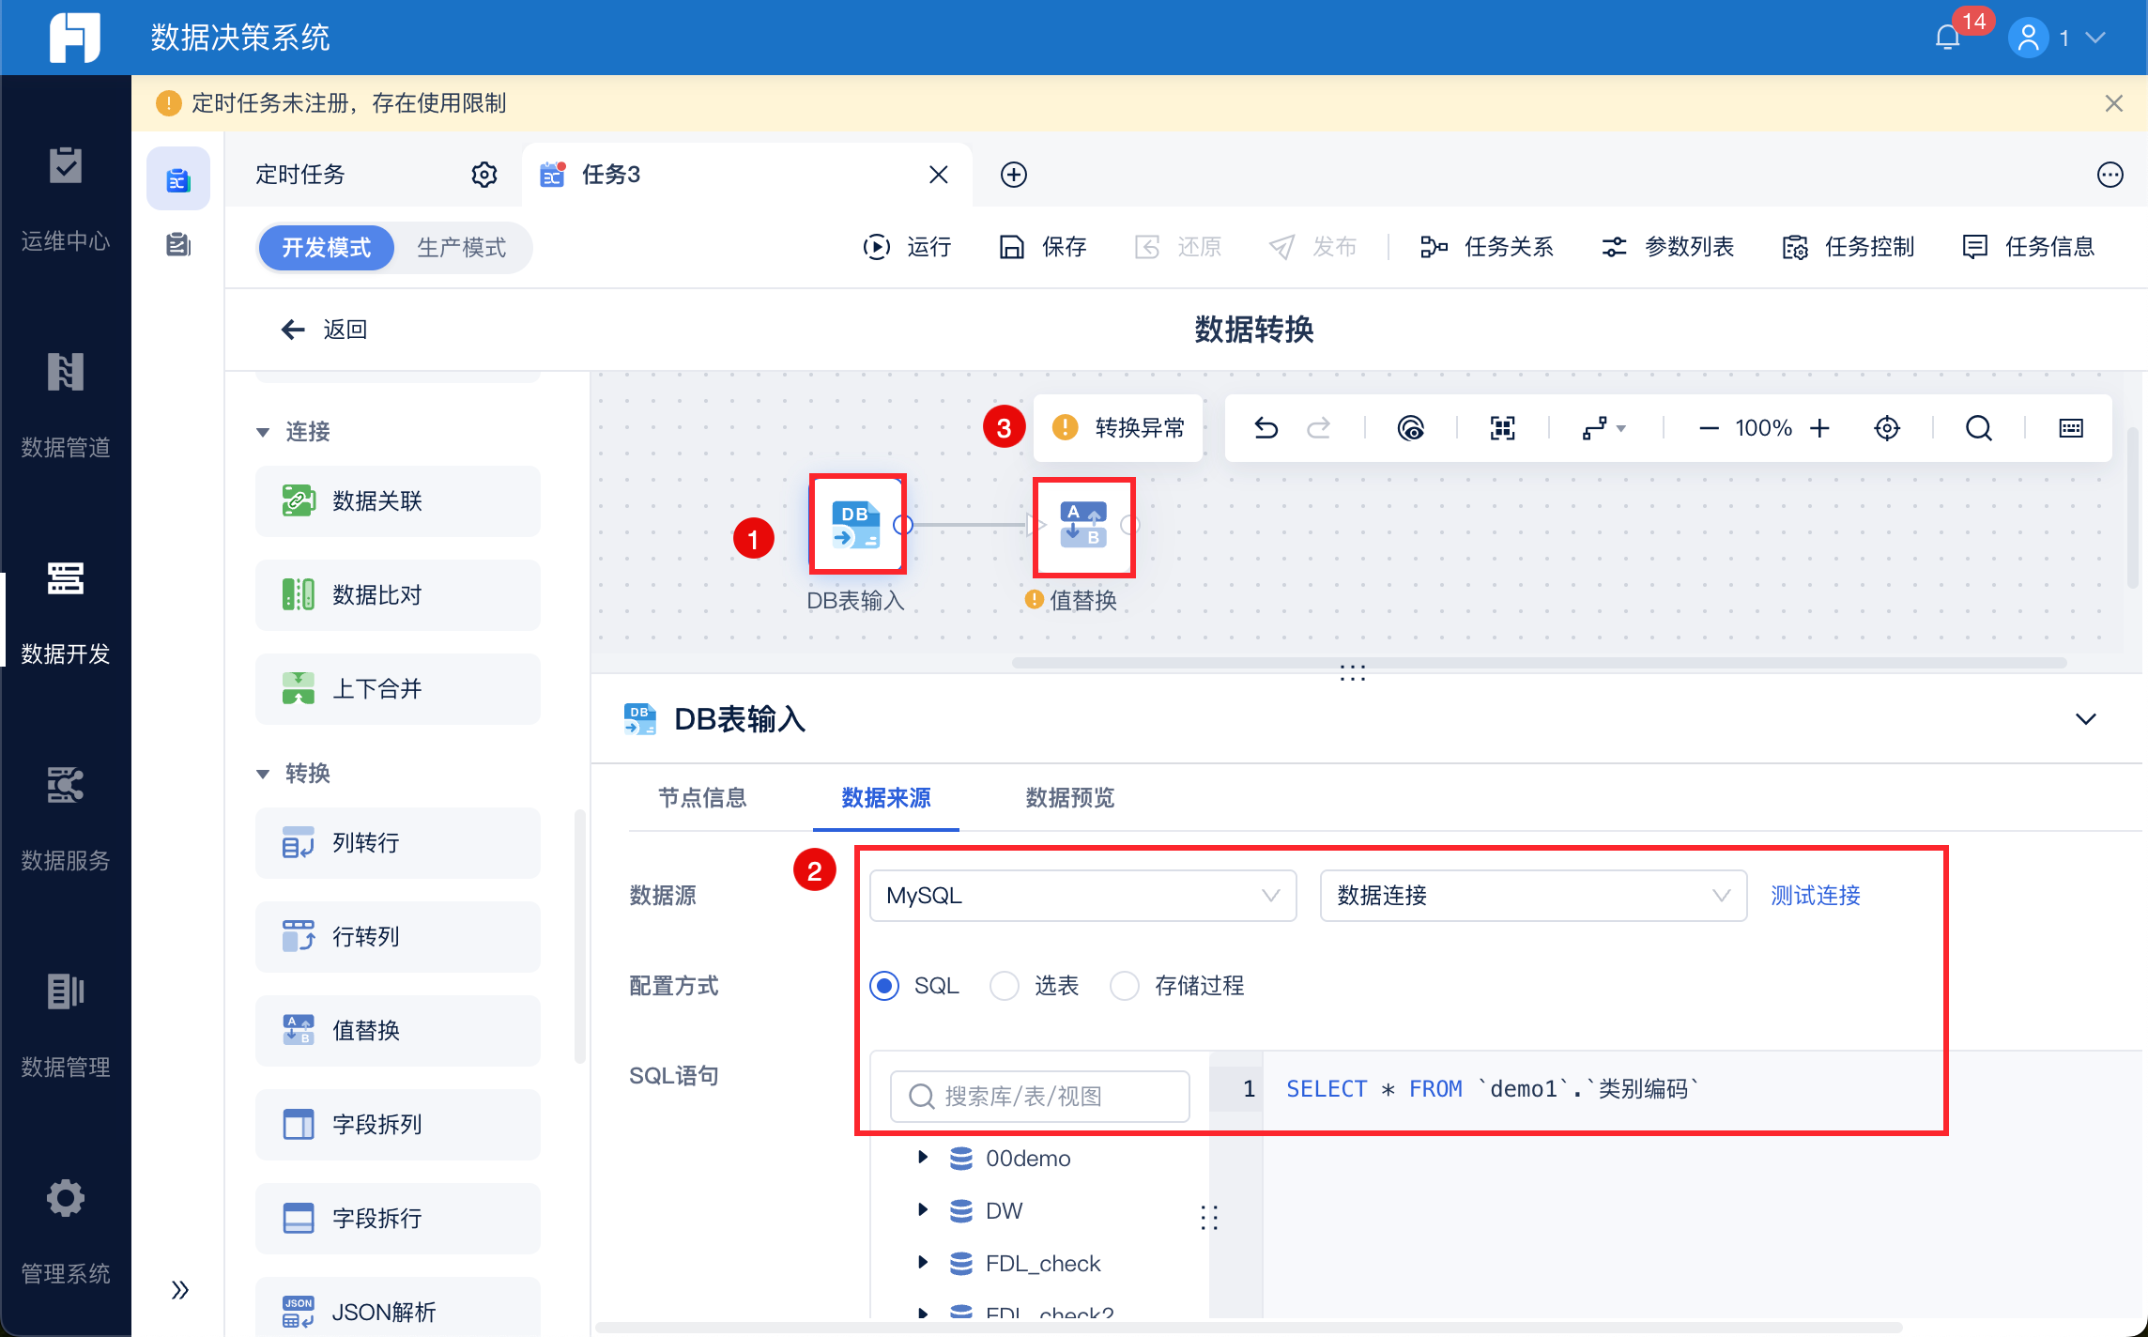Screen dimensions: 2148x1337
Task: Click the 运行 button
Action: click(x=907, y=247)
